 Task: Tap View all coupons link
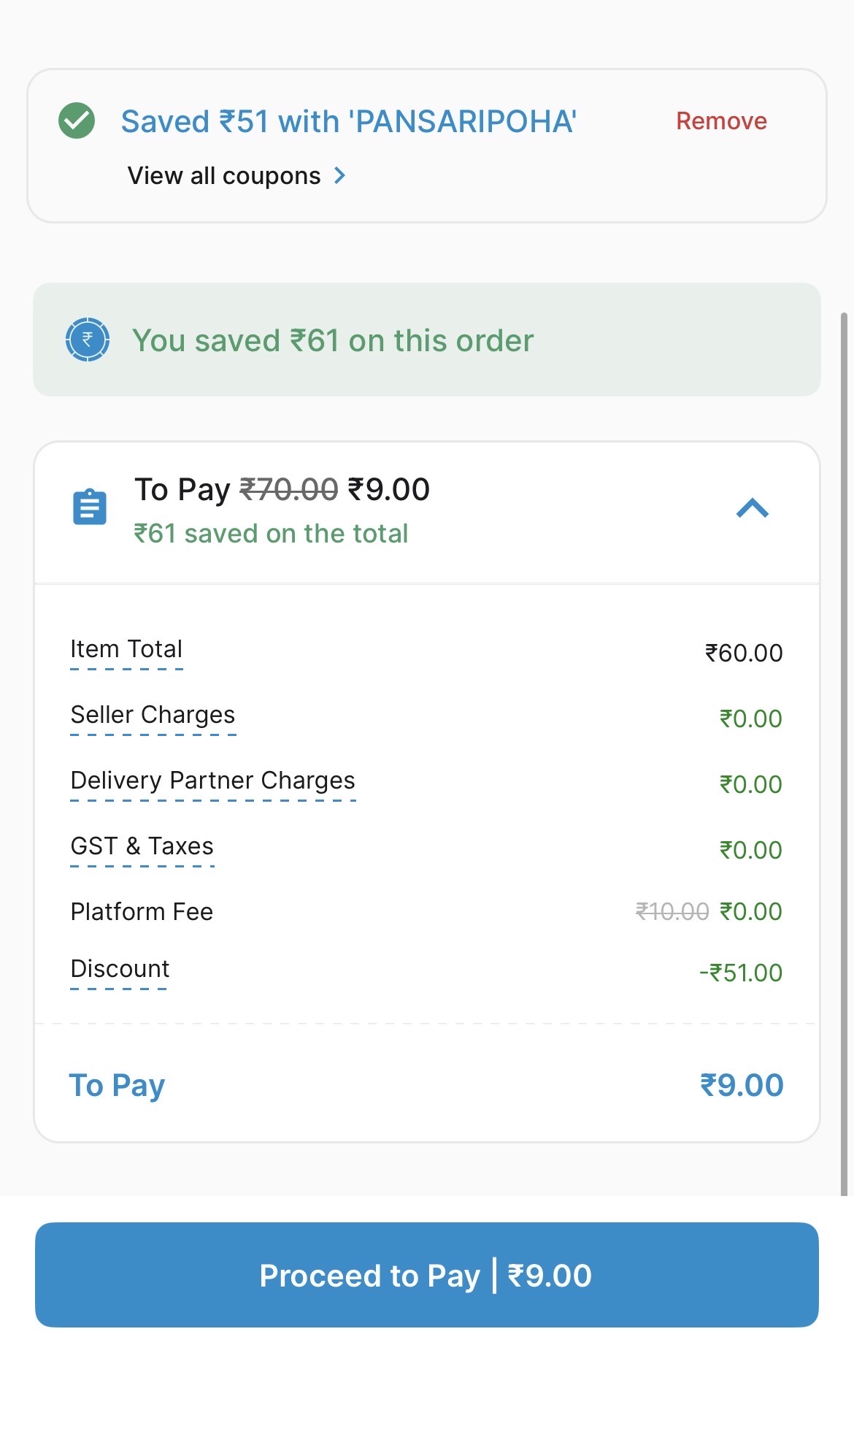pos(224,176)
